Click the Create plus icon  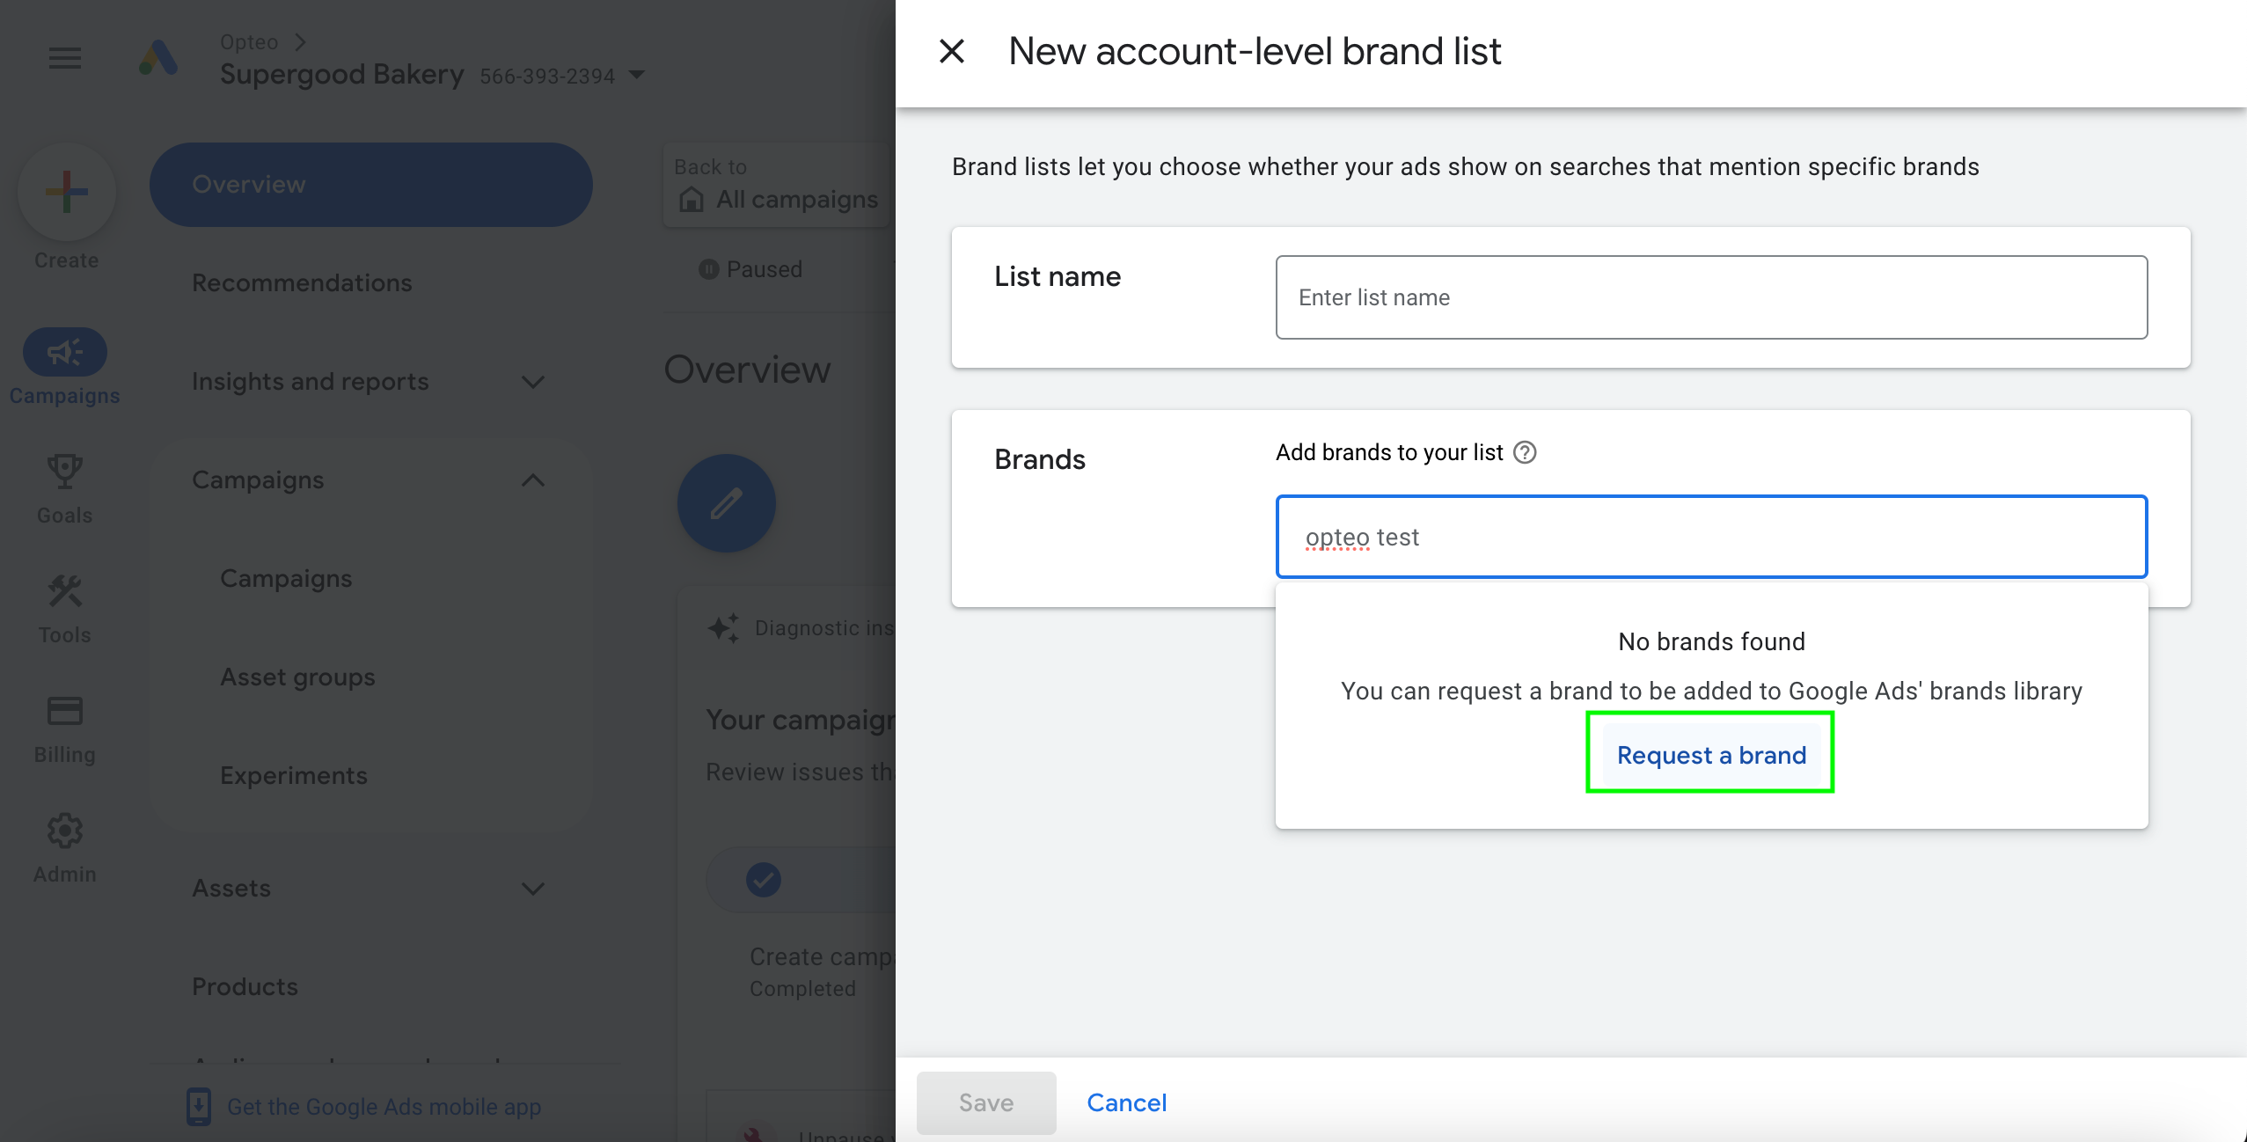point(67,191)
